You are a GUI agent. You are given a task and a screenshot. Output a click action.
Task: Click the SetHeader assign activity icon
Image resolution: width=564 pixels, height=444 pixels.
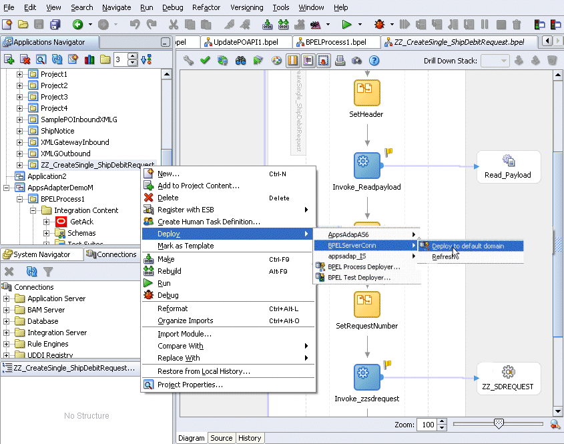[x=367, y=93]
